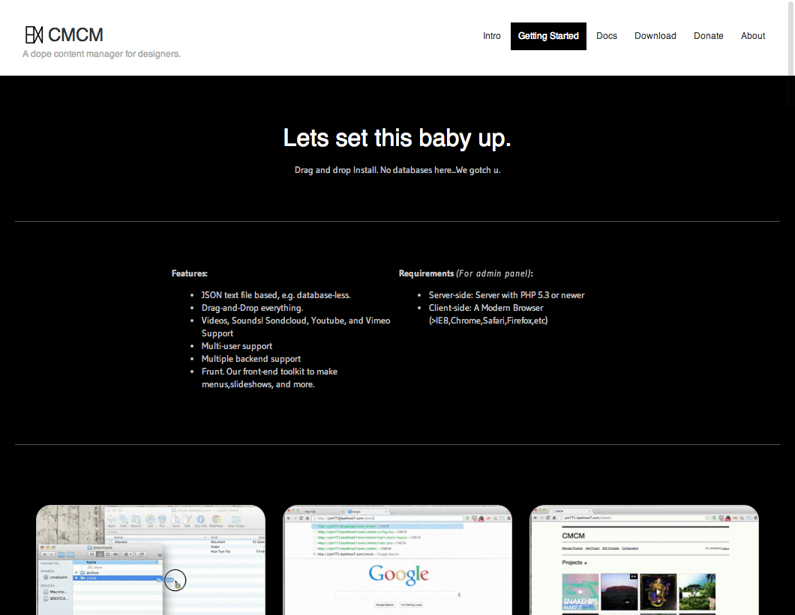Click the tagline 'A dope content manager for designers'
This screenshot has height=615, width=795.
[101, 54]
